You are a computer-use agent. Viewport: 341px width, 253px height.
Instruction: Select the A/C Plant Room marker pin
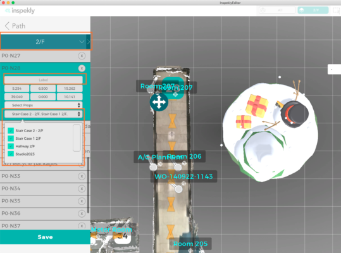tap(153, 167)
